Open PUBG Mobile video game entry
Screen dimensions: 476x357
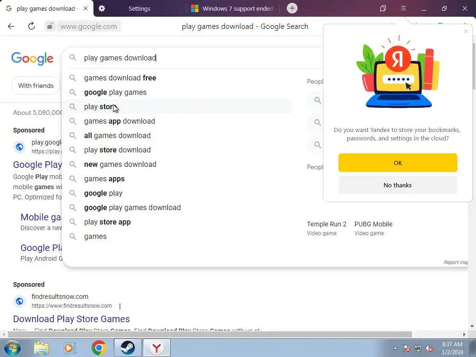point(373,228)
